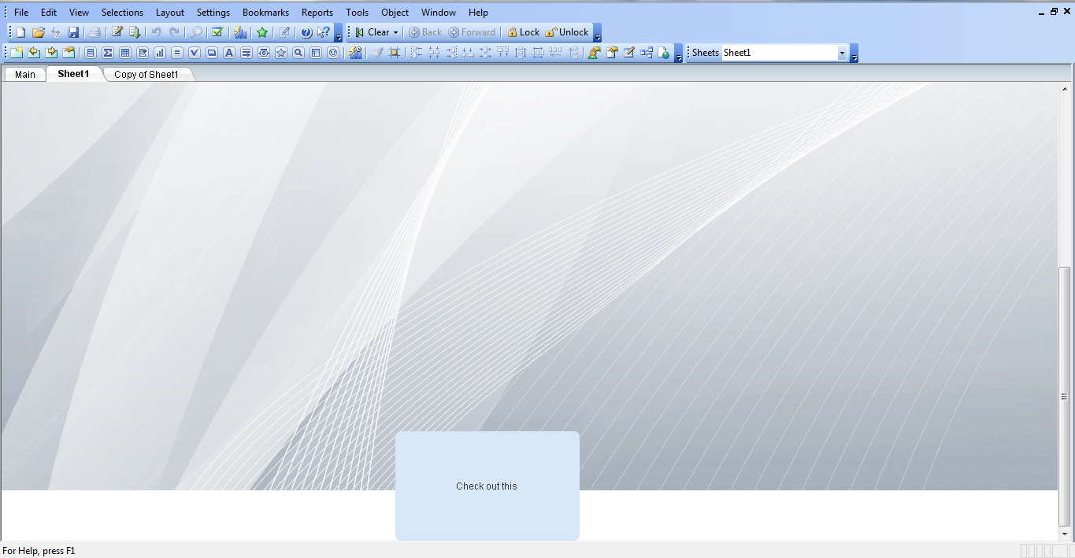Create a Table Box

[x=124, y=52]
